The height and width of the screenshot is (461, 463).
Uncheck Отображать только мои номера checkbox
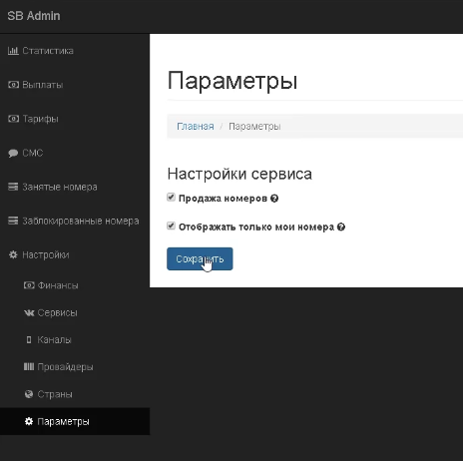[x=171, y=226]
